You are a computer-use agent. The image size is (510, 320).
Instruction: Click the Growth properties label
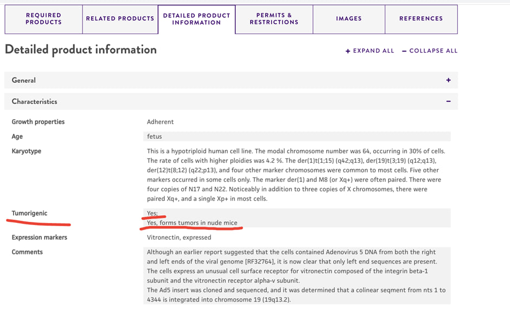[x=38, y=122]
